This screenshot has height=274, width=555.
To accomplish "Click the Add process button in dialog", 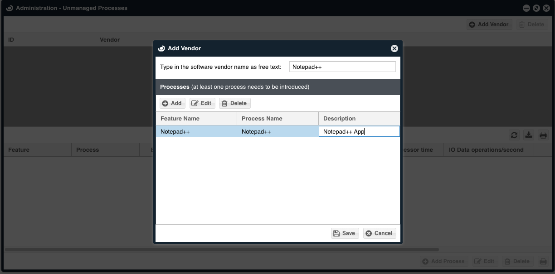I will (172, 103).
